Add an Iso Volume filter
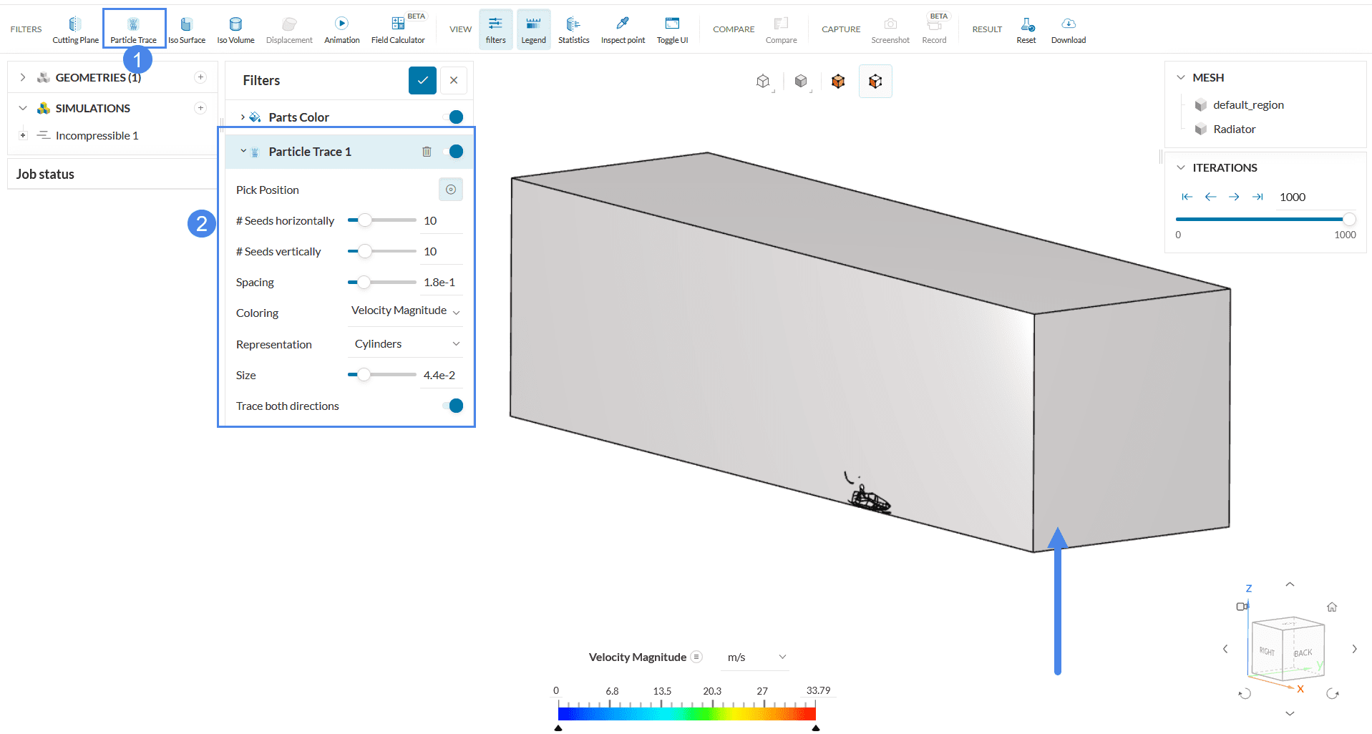This screenshot has width=1372, height=734. 235,29
